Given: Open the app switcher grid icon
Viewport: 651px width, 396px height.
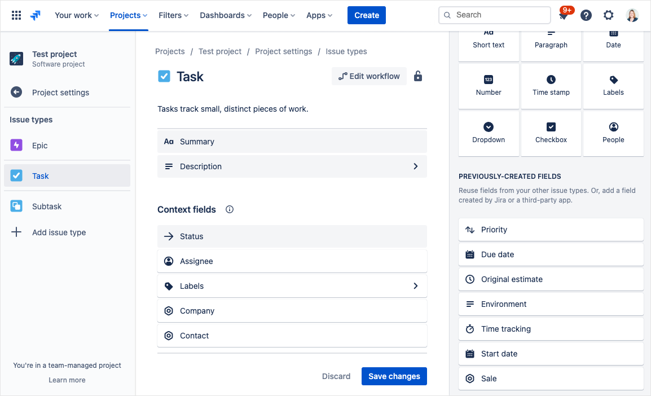Looking at the screenshot, I should 16,15.
